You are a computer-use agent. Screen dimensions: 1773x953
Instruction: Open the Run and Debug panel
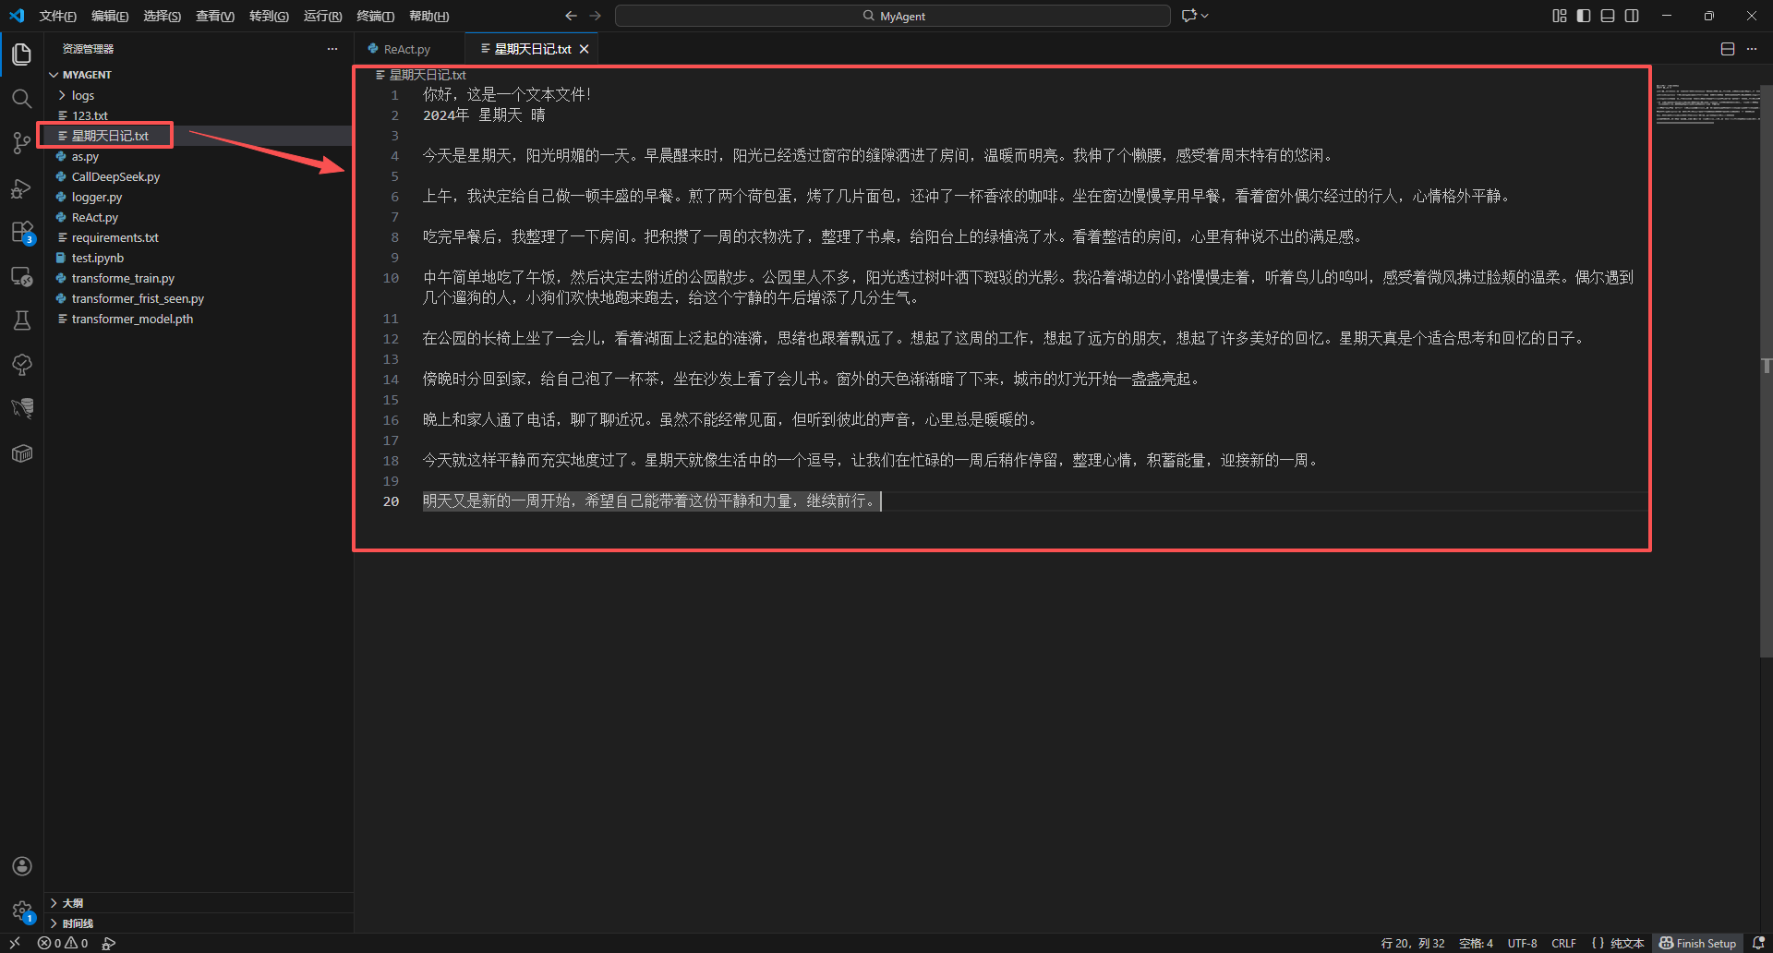coord(21,188)
